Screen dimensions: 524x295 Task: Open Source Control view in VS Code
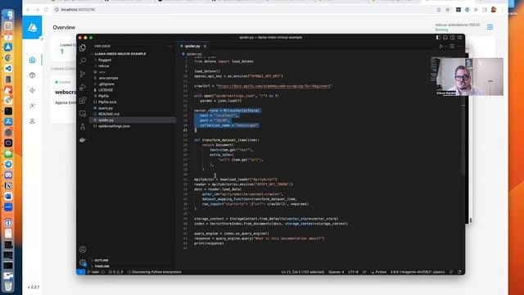click(x=83, y=74)
